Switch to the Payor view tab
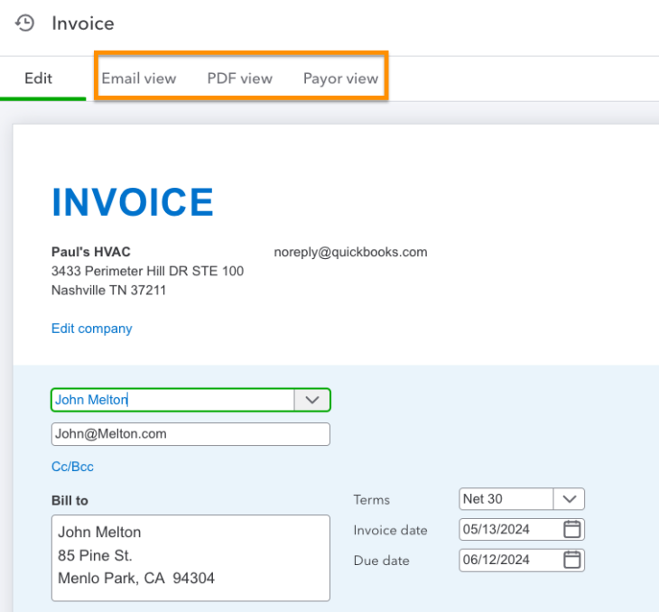The image size is (659, 612). click(340, 79)
